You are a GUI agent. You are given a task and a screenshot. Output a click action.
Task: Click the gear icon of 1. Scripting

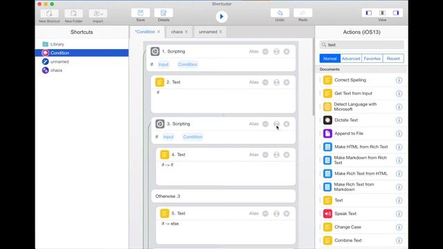click(x=155, y=51)
